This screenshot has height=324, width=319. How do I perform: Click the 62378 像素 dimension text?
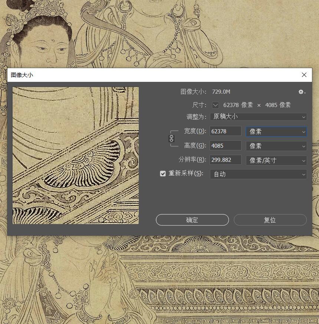(x=238, y=105)
